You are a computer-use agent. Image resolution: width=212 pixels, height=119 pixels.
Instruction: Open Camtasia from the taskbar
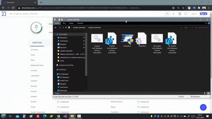pos(79,116)
